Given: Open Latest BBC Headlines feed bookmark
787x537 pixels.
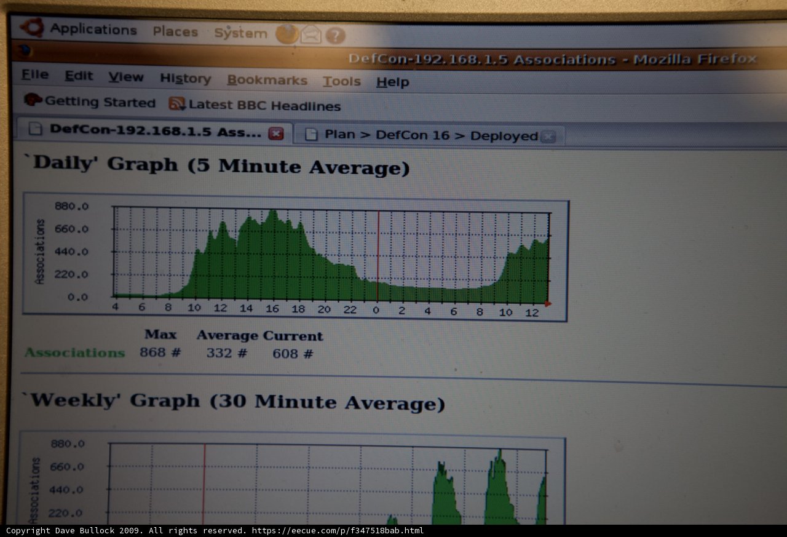Looking at the screenshot, I should point(264,105).
